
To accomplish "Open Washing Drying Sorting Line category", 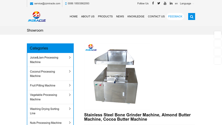I will [44, 111].
